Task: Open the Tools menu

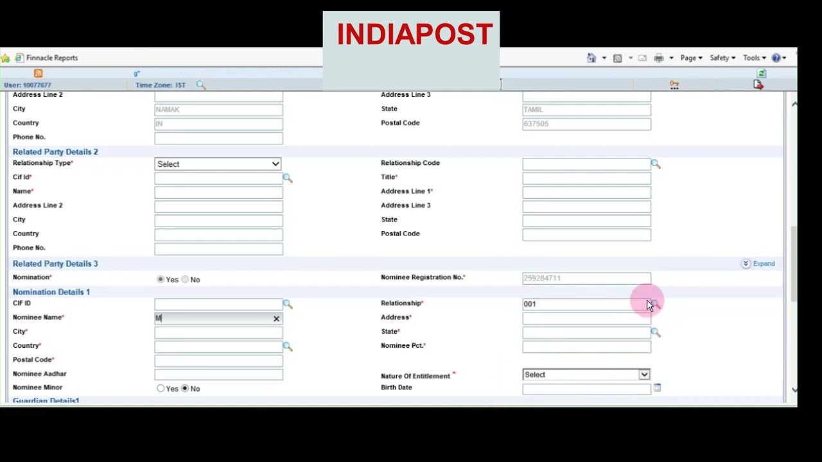Action: tap(754, 58)
